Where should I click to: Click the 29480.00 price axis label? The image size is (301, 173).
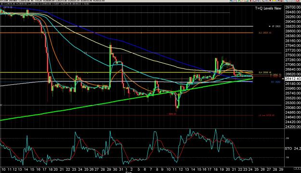point(293,12)
